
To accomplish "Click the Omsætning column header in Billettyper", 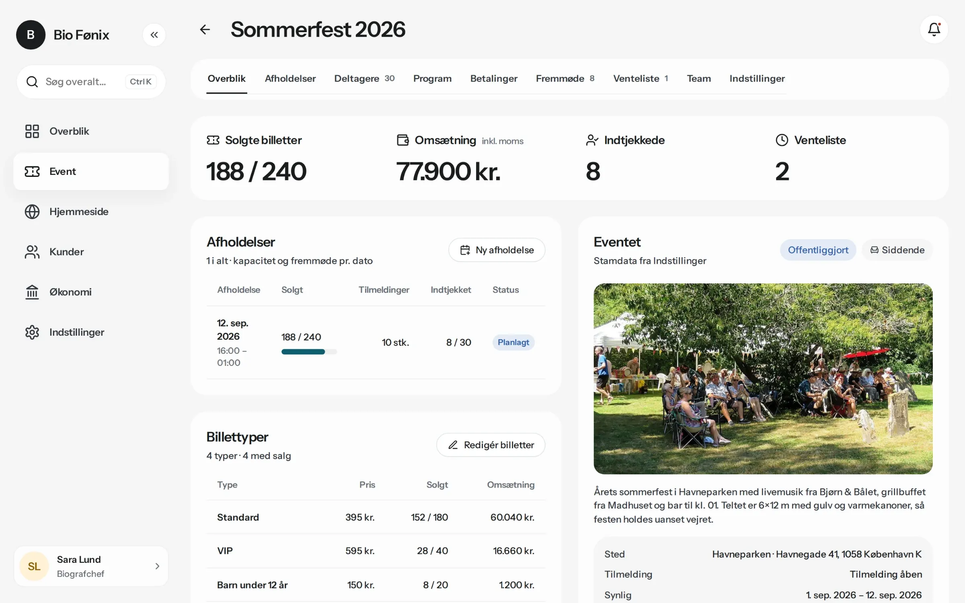I will point(511,485).
